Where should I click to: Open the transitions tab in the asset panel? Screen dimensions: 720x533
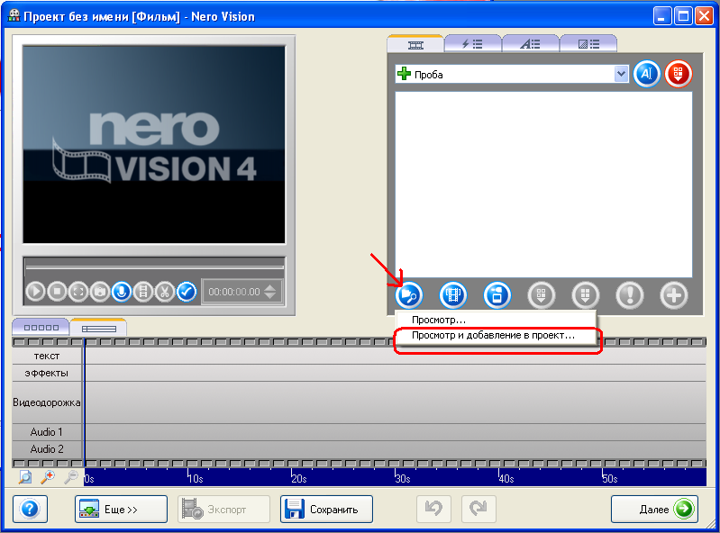tap(588, 44)
